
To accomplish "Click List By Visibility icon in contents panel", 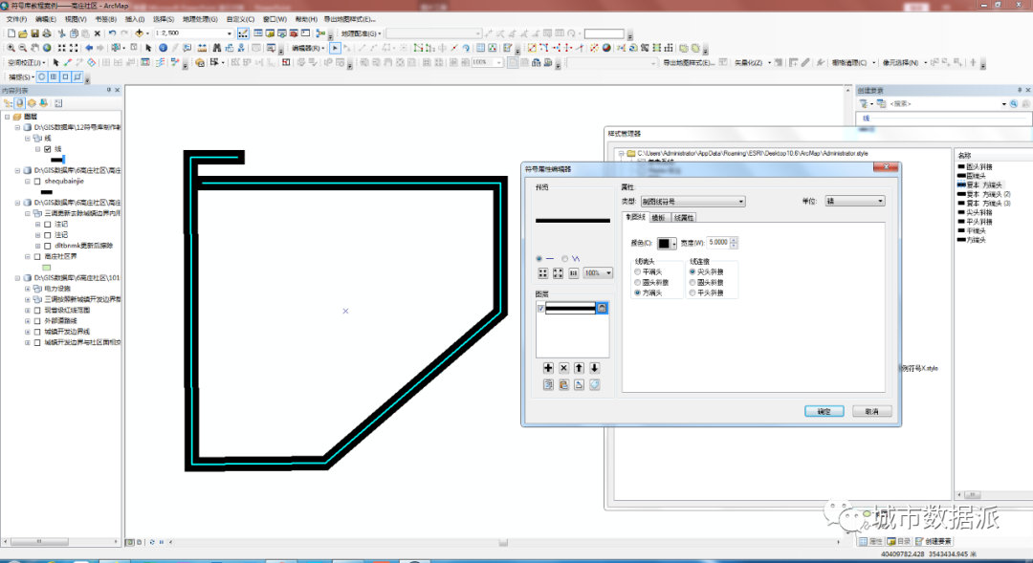I will [x=32, y=103].
